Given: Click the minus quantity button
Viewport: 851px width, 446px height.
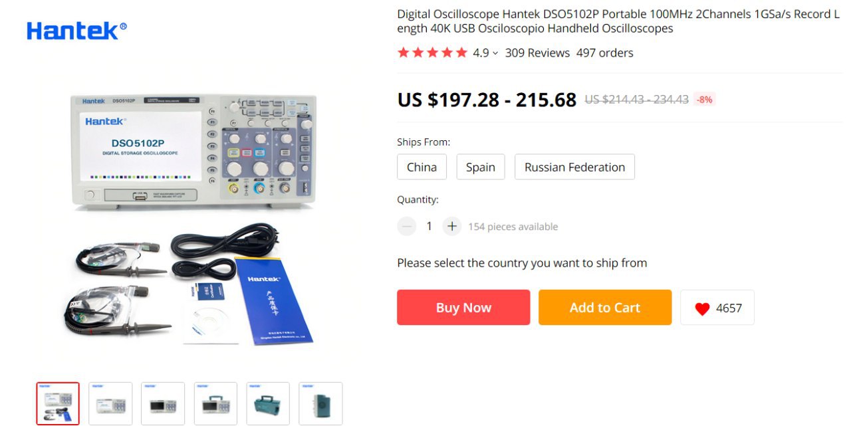Looking at the screenshot, I should pos(407,227).
